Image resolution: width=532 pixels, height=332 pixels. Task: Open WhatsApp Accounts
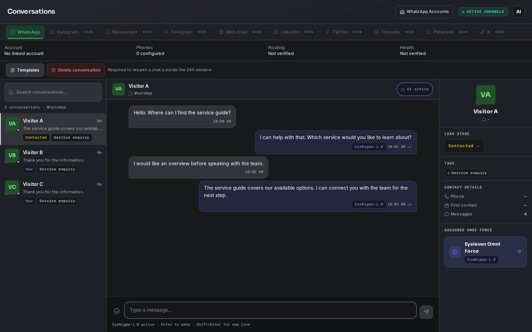(x=424, y=12)
